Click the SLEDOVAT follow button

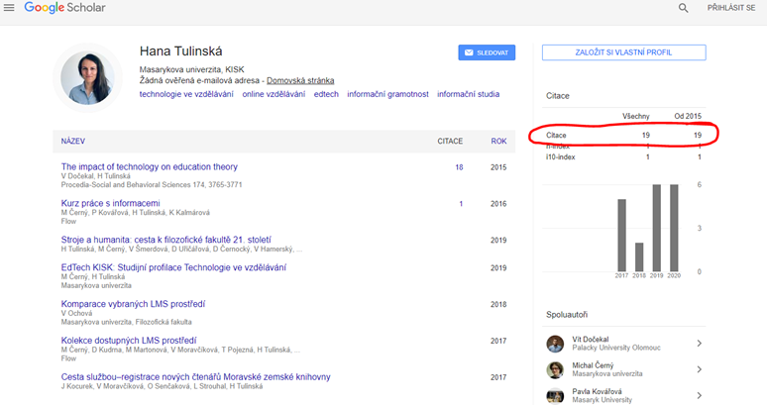(487, 52)
